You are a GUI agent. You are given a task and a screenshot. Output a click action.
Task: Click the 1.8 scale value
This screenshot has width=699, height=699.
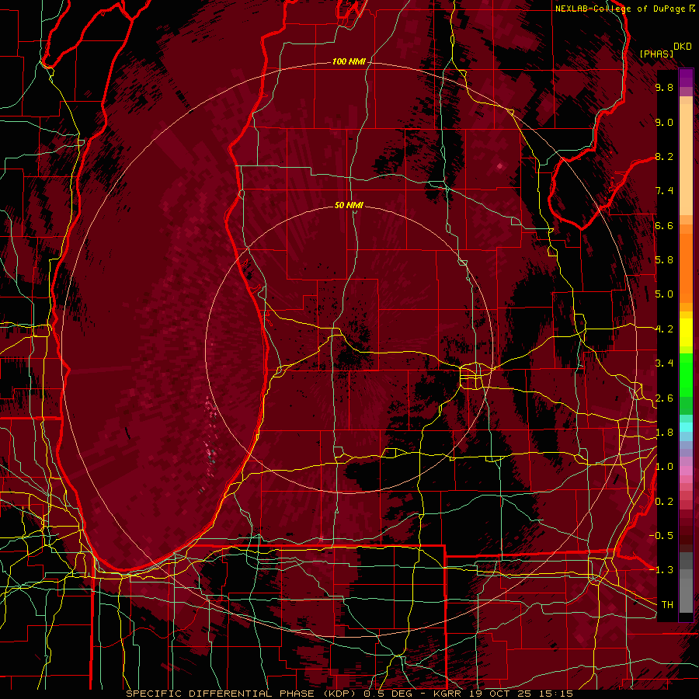[x=664, y=433]
